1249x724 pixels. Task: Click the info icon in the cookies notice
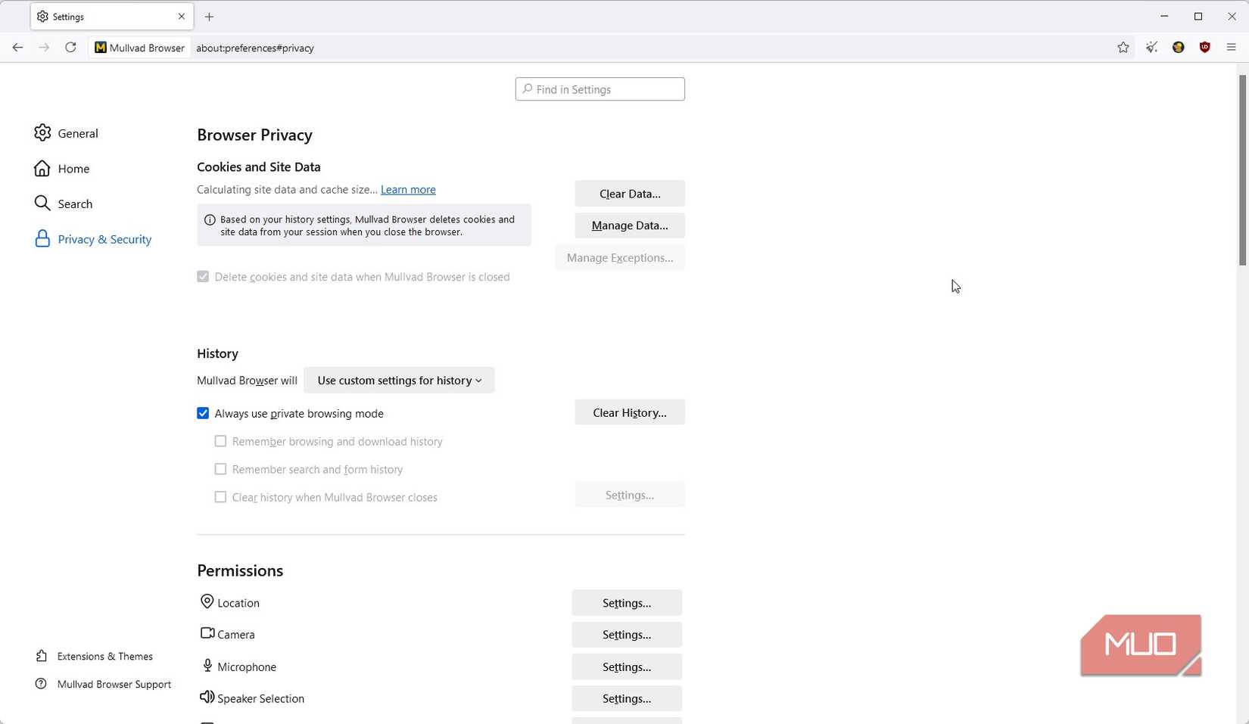[210, 220]
